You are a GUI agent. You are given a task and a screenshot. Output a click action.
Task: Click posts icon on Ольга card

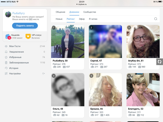click(x=63, y=115)
